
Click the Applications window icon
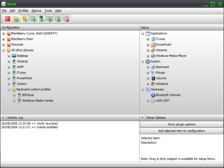[148, 34]
